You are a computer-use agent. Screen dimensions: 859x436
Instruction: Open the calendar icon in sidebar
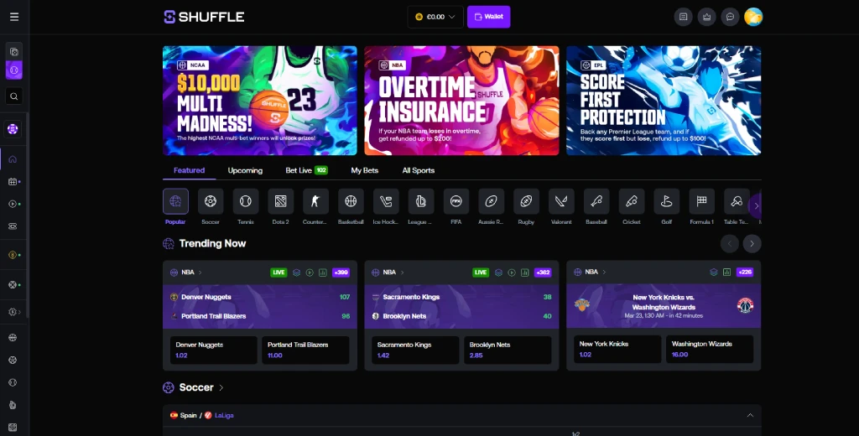tap(13, 182)
